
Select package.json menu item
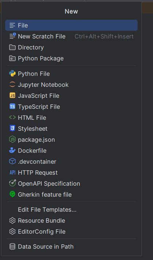(71, 140)
